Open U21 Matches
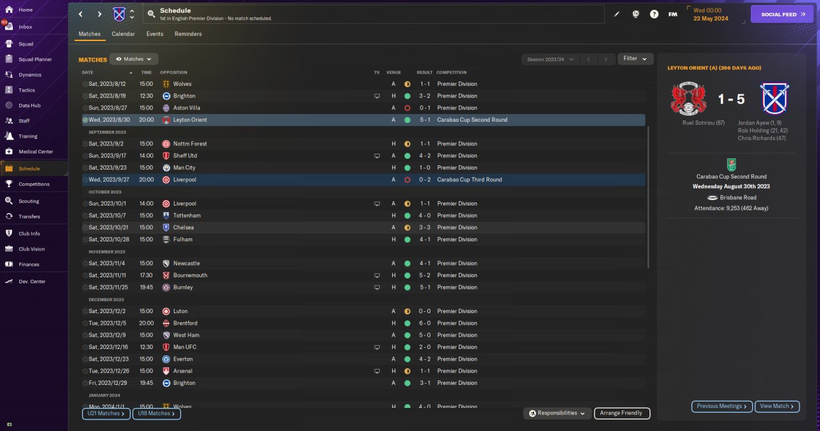 click(x=106, y=414)
